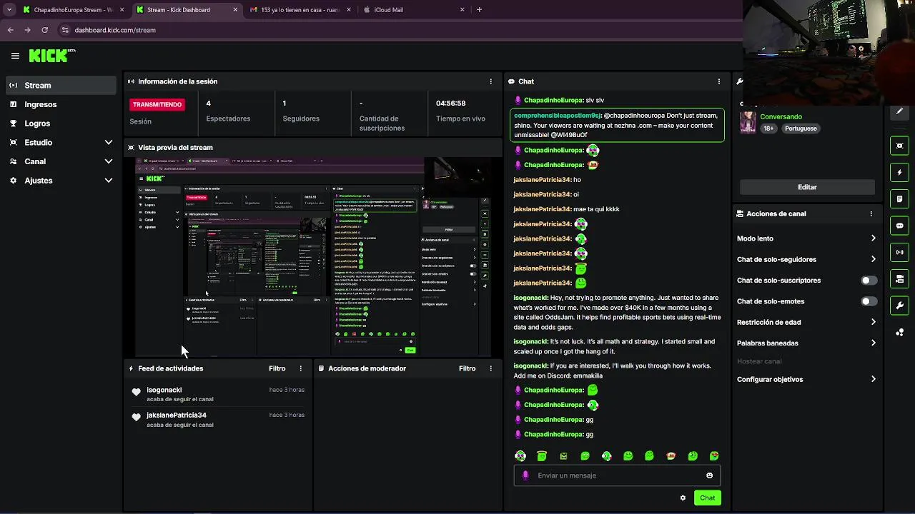Click the Kick logo
Viewport: 915px width, 514px height.
pyautogui.click(x=51, y=56)
